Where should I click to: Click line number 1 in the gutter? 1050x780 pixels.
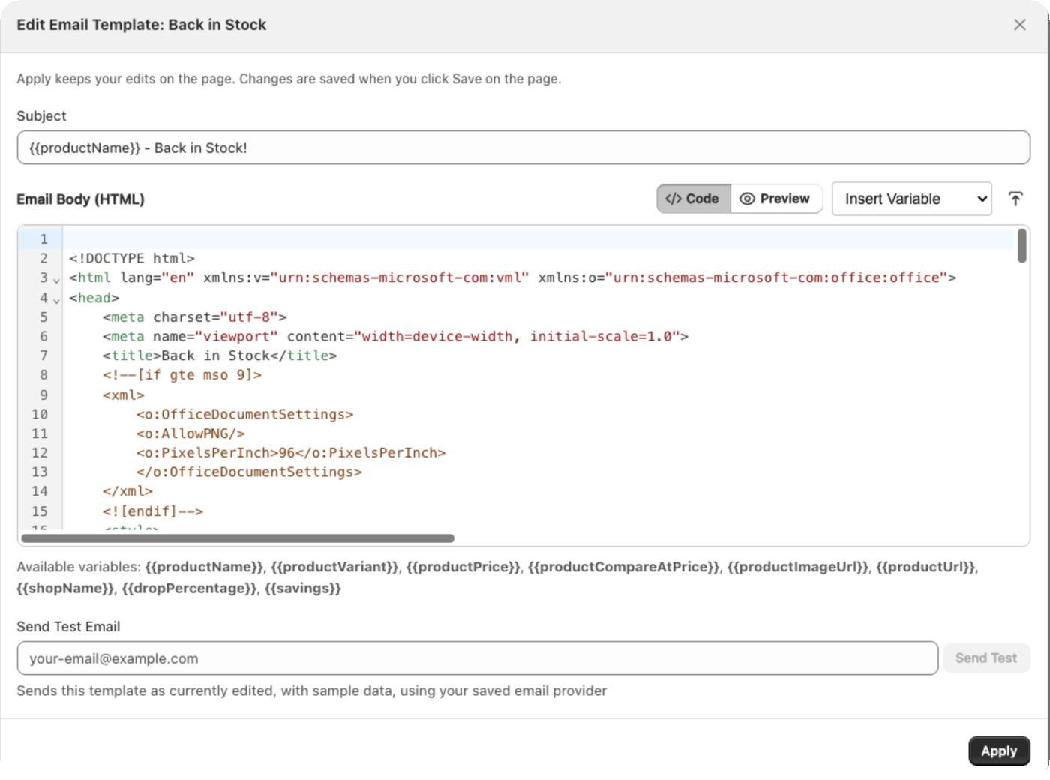tap(43, 238)
